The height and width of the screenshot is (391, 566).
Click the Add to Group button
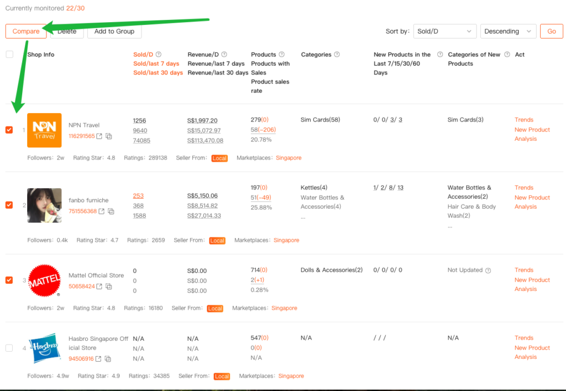114,31
